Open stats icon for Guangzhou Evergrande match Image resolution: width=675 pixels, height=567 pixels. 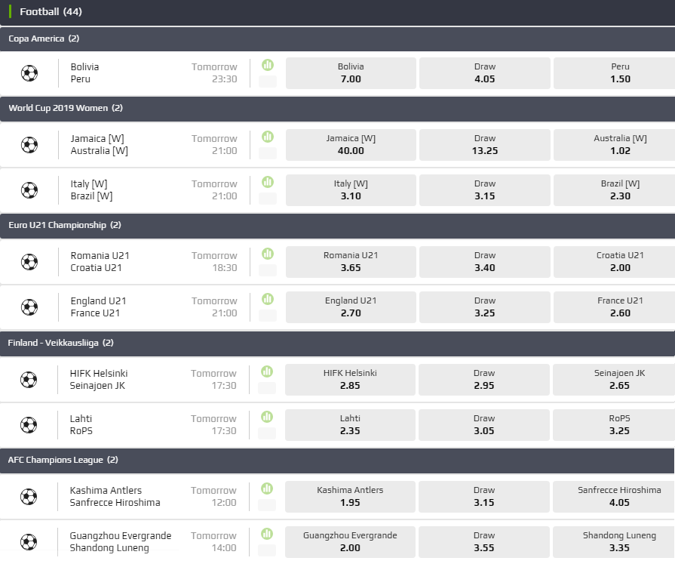(267, 535)
